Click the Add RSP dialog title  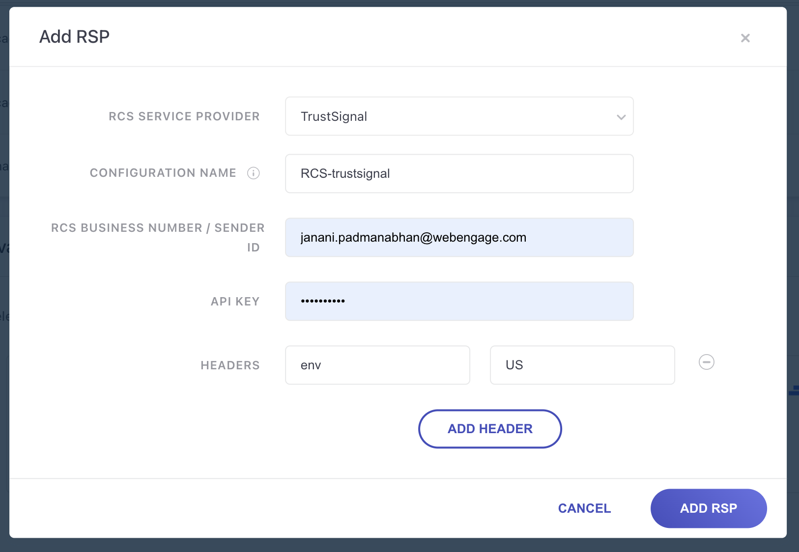tap(75, 37)
